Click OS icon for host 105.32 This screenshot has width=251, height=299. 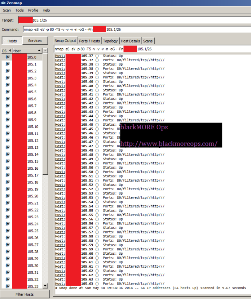pos(8,279)
